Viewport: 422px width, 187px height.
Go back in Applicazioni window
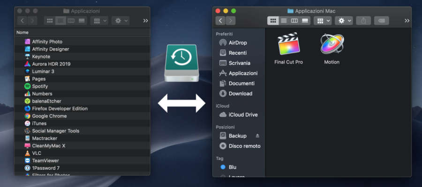(23, 21)
